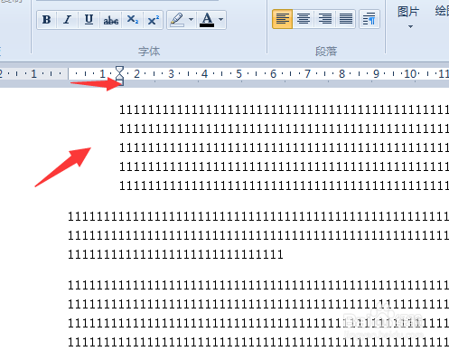Align text left
This screenshot has width=449, height=351.
point(282,19)
